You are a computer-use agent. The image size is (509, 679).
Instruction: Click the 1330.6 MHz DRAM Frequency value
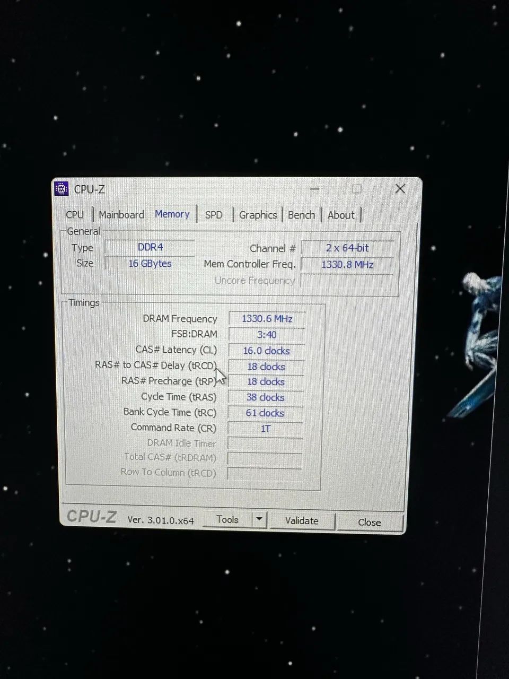click(267, 318)
